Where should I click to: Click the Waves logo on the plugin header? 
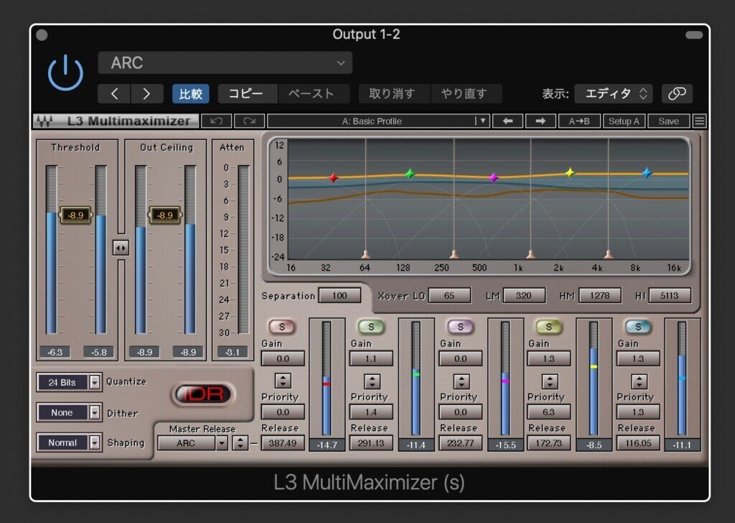tap(45, 121)
